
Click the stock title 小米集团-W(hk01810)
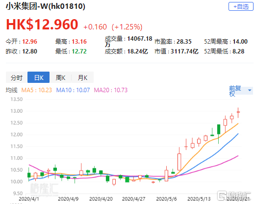[46, 6]
